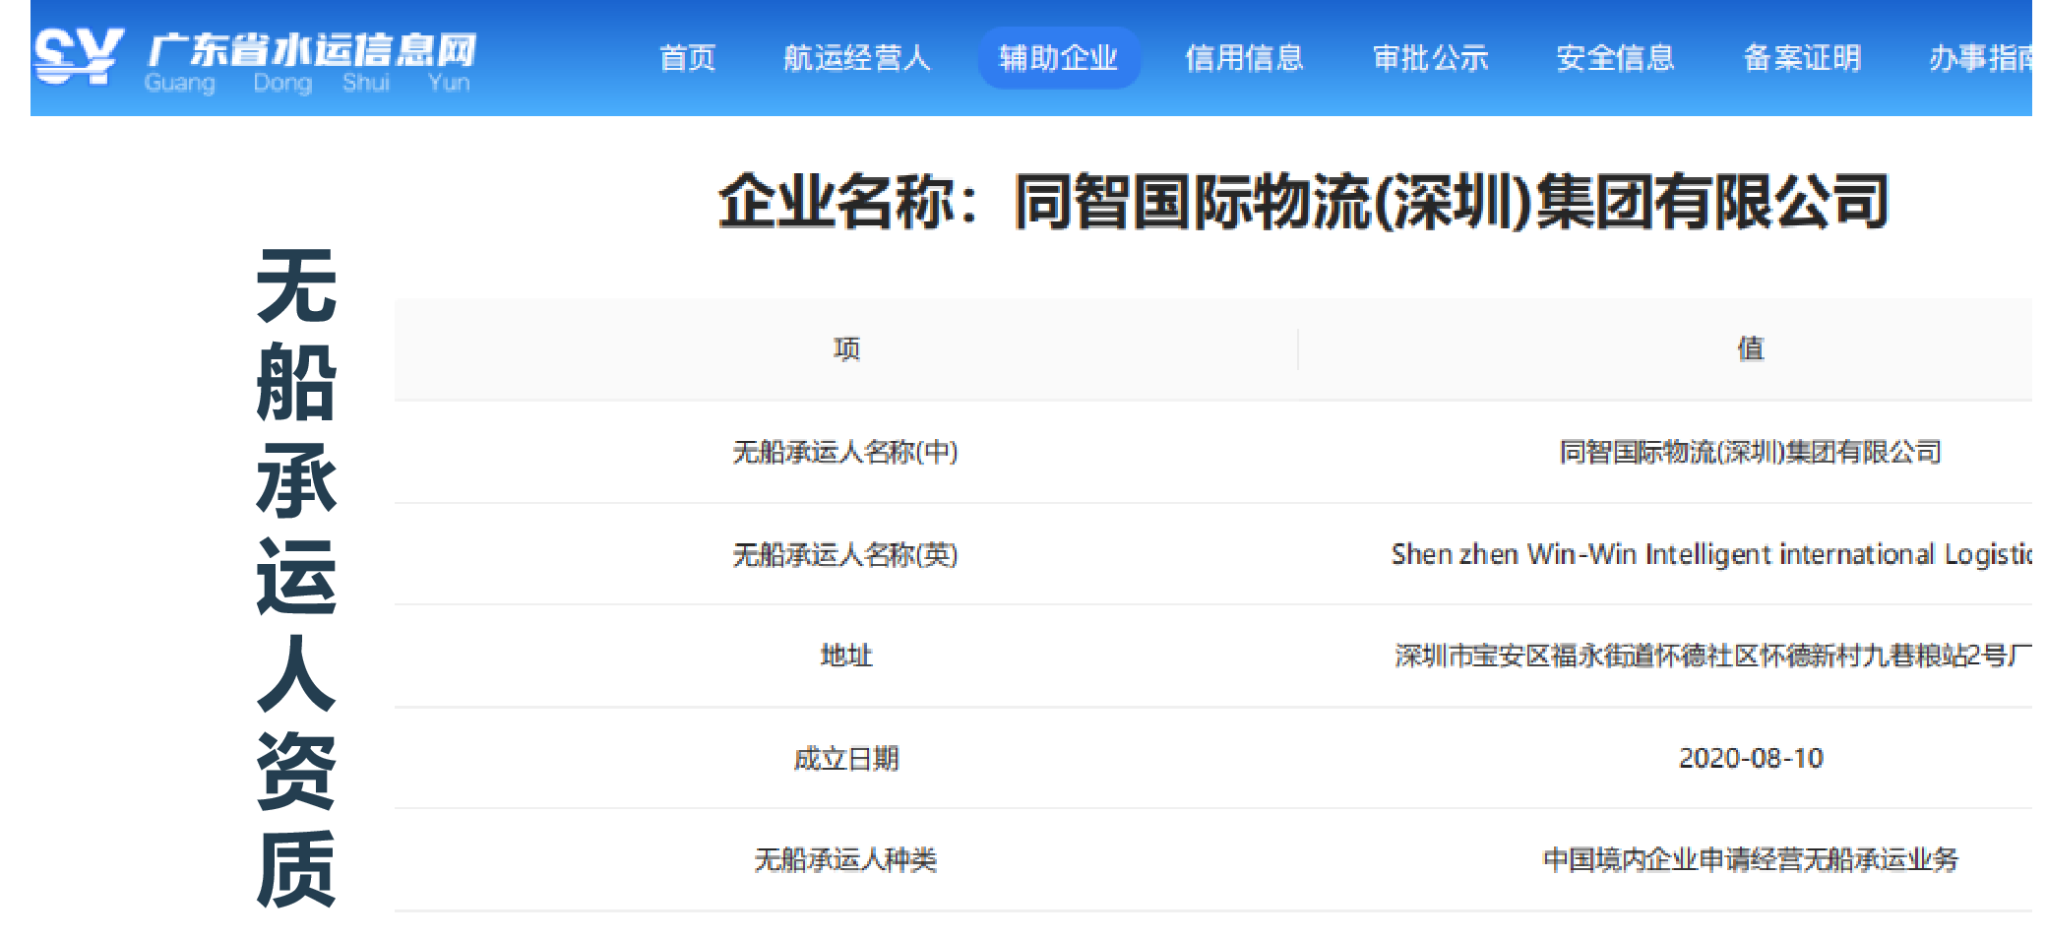Click the 广东省水运信息网 site title
The width and height of the screenshot is (2046, 939).
(312, 50)
